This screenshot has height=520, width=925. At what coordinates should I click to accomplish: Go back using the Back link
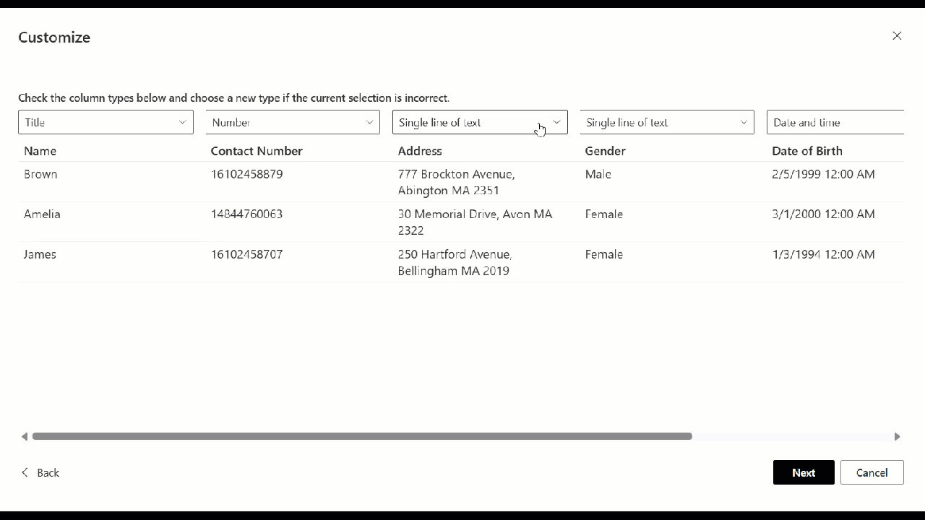[x=48, y=472]
